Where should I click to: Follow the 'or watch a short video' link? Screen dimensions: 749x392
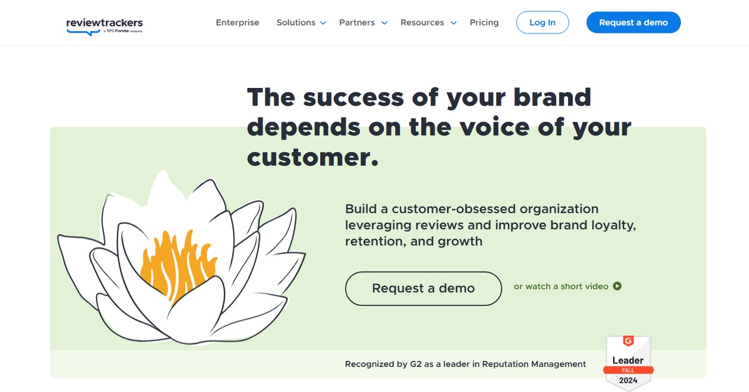click(x=561, y=287)
